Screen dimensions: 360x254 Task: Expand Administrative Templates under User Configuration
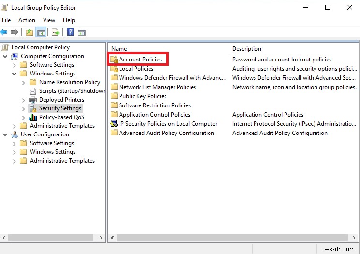14,161
